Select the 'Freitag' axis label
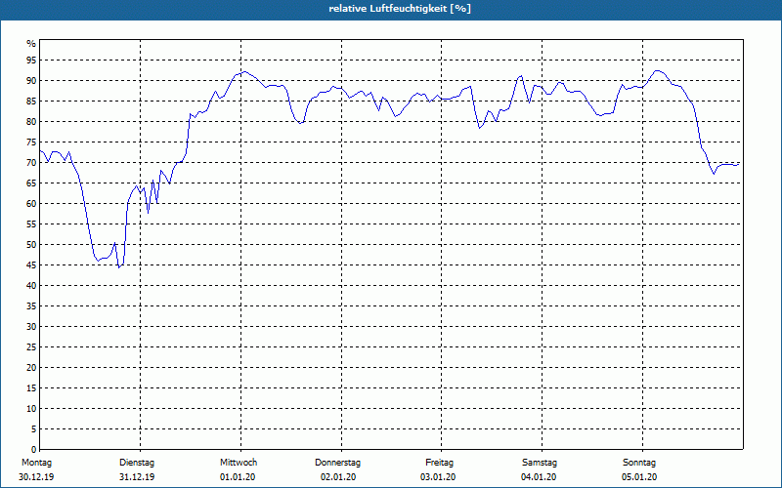The height and width of the screenshot is (488, 782). tap(439, 463)
